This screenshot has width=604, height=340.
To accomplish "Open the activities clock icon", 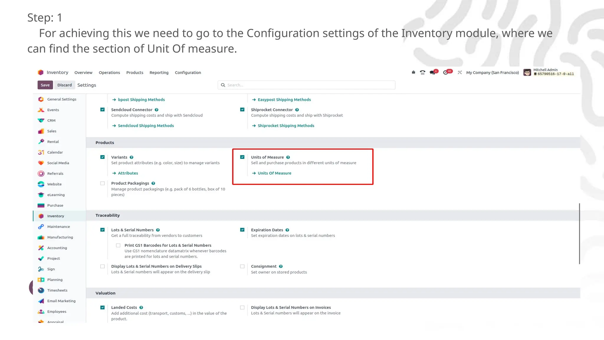I will (x=446, y=72).
